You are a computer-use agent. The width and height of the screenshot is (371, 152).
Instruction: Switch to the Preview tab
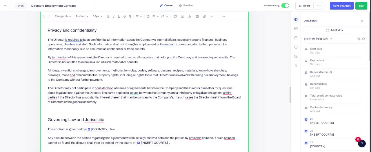tap(186, 5)
